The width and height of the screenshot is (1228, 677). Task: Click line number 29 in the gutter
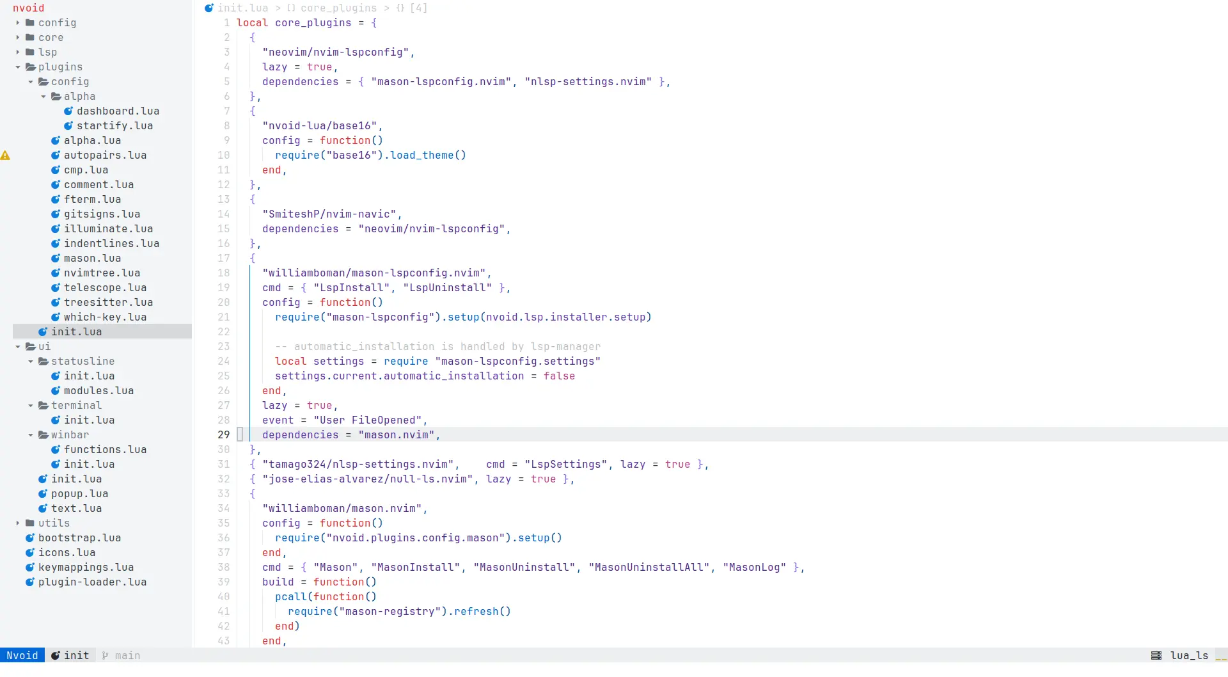point(224,435)
